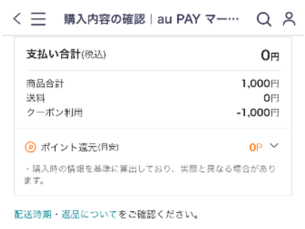Open the hamburger menu
The image size is (305, 229).
38,19
